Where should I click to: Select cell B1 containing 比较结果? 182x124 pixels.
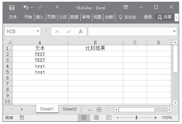point(95,48)
